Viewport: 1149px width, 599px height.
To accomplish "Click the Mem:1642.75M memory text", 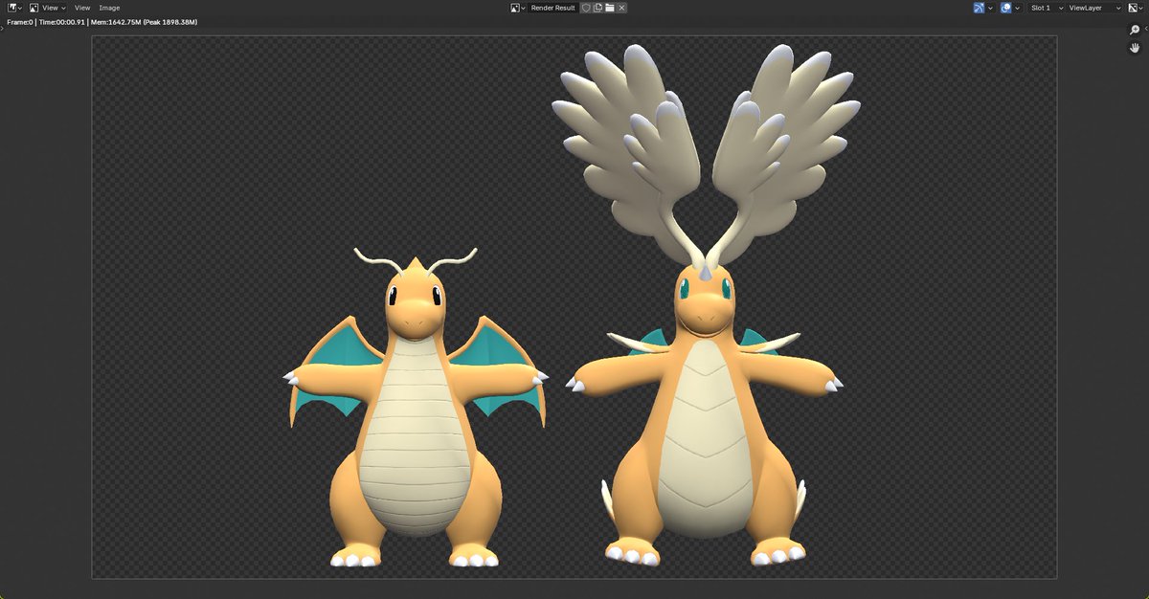I will [115, 21].
